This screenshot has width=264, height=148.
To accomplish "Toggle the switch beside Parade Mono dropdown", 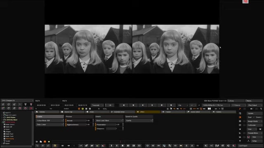I will 244,133.
